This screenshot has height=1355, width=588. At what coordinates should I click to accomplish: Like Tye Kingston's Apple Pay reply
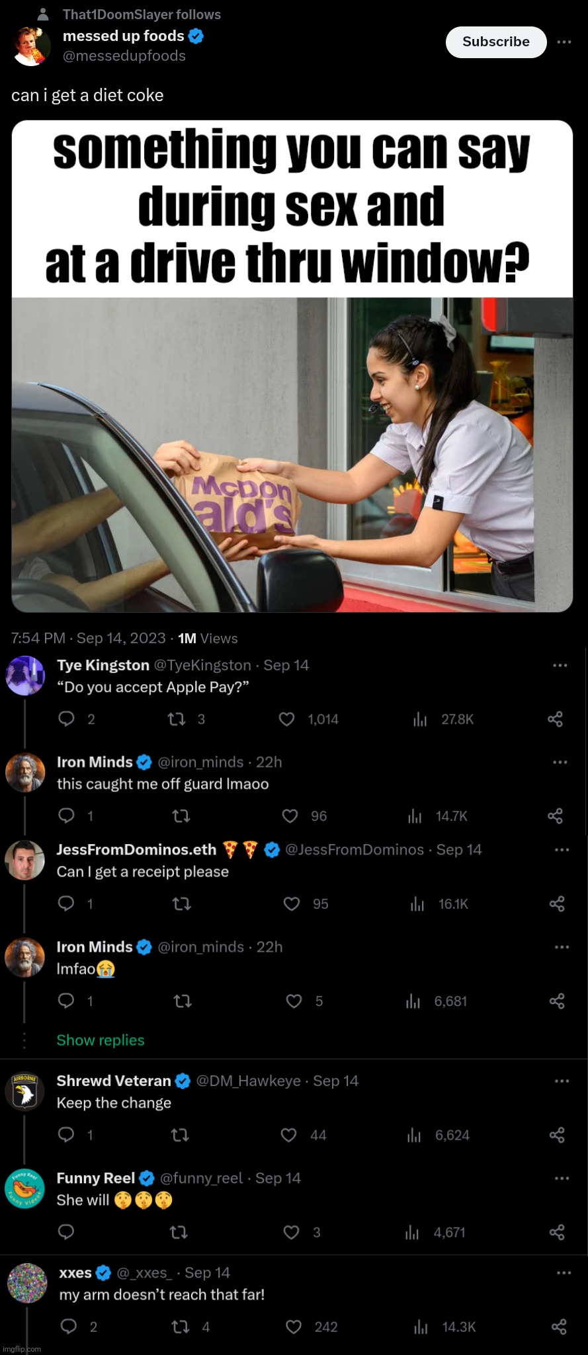coord(286,719)
